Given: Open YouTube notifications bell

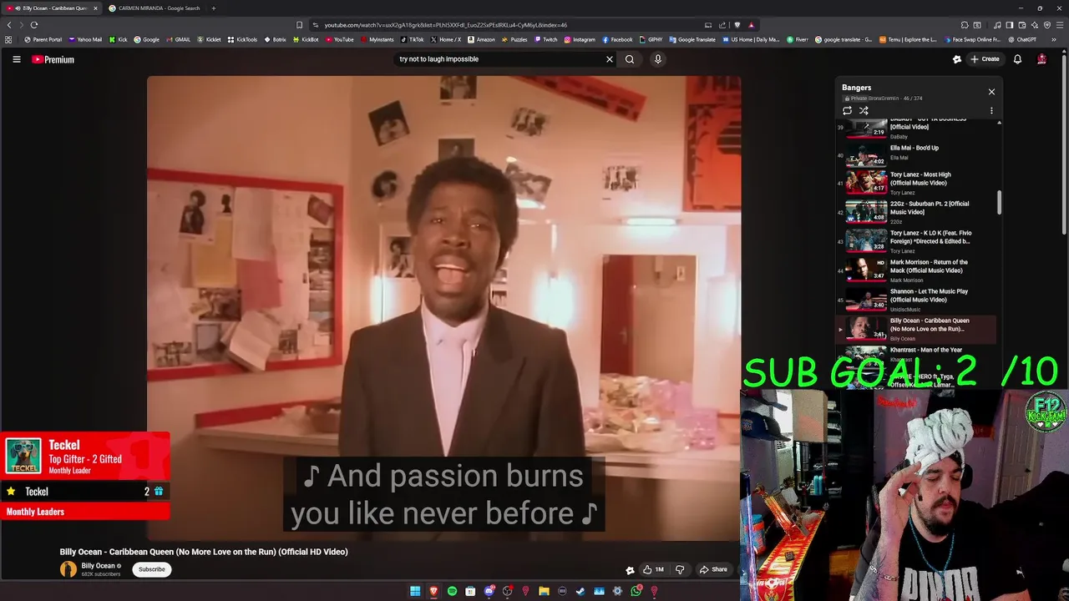Looking at the screenshot, I should pos(1017,59).
